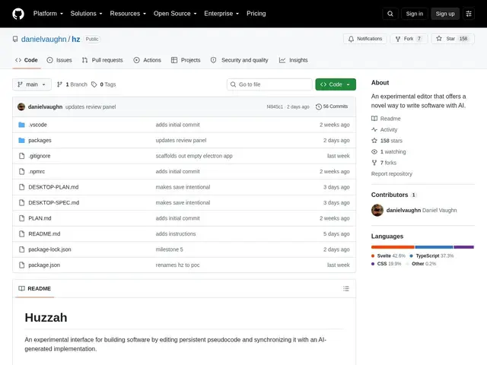Click Report repository link
This screenshot has height=365, width=487.
coord(392,174)
